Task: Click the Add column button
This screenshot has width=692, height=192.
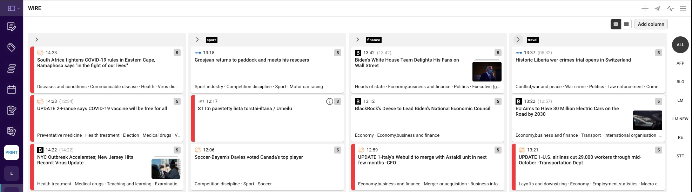Action: (x=651, y=24)
